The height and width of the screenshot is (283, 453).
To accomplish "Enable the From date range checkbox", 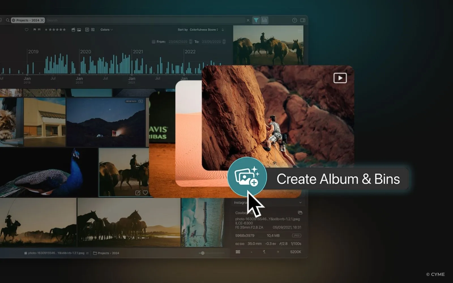I will (x=153, y=42).
